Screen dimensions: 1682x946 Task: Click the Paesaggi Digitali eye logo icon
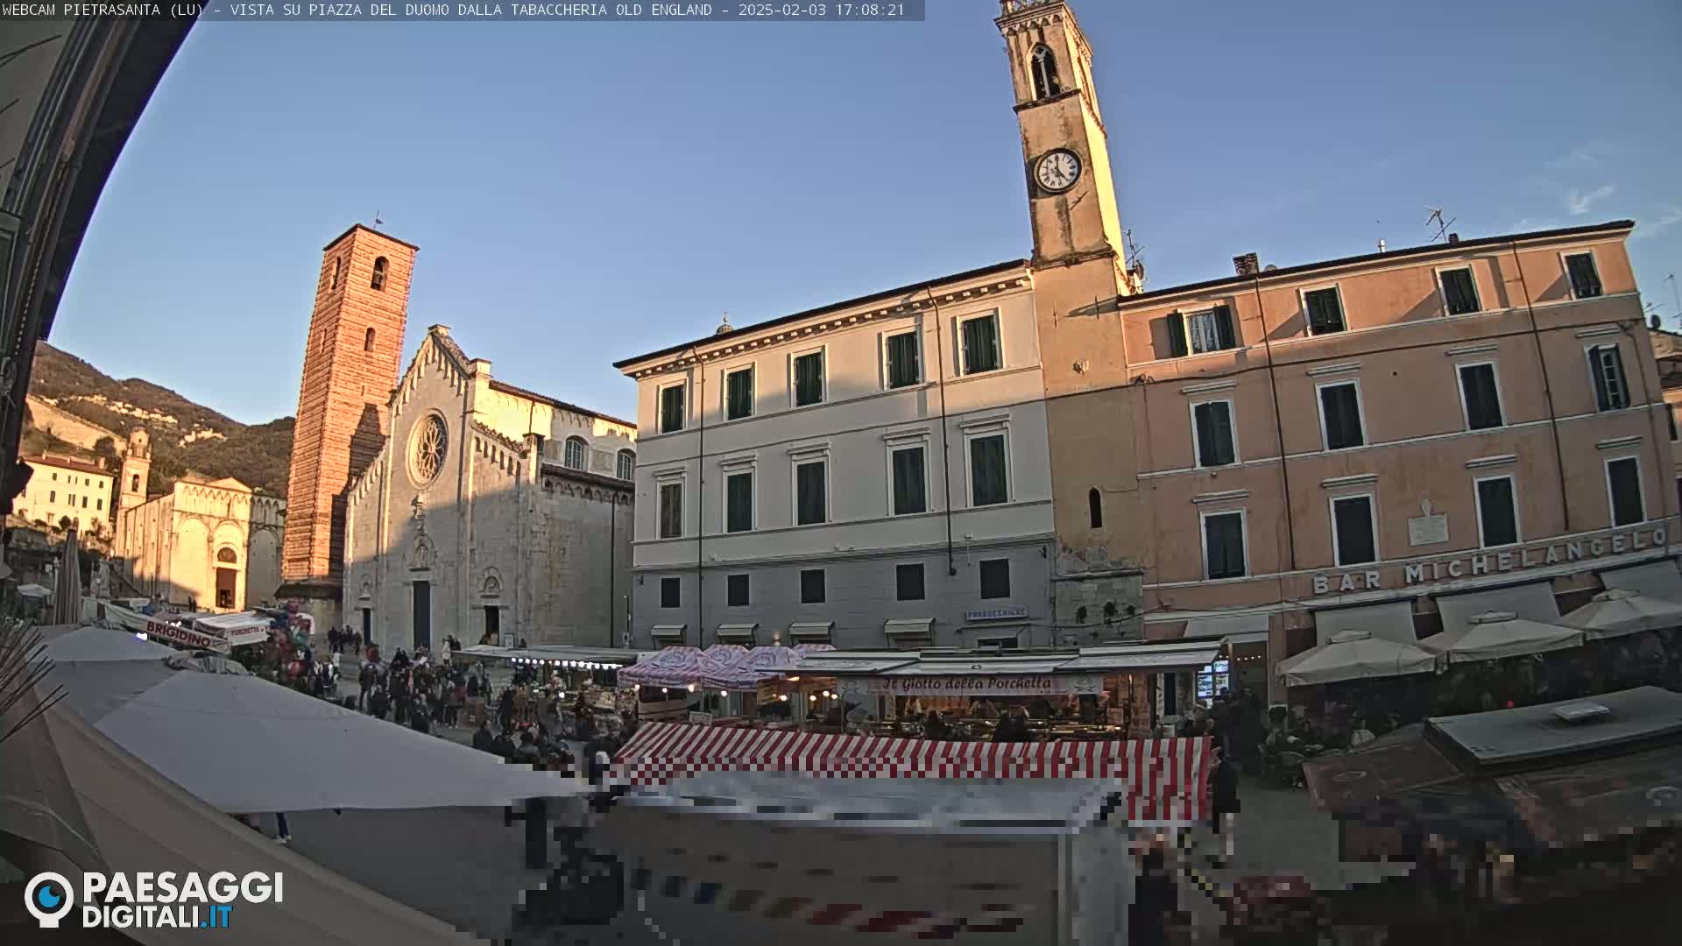[x=48, y=899]
